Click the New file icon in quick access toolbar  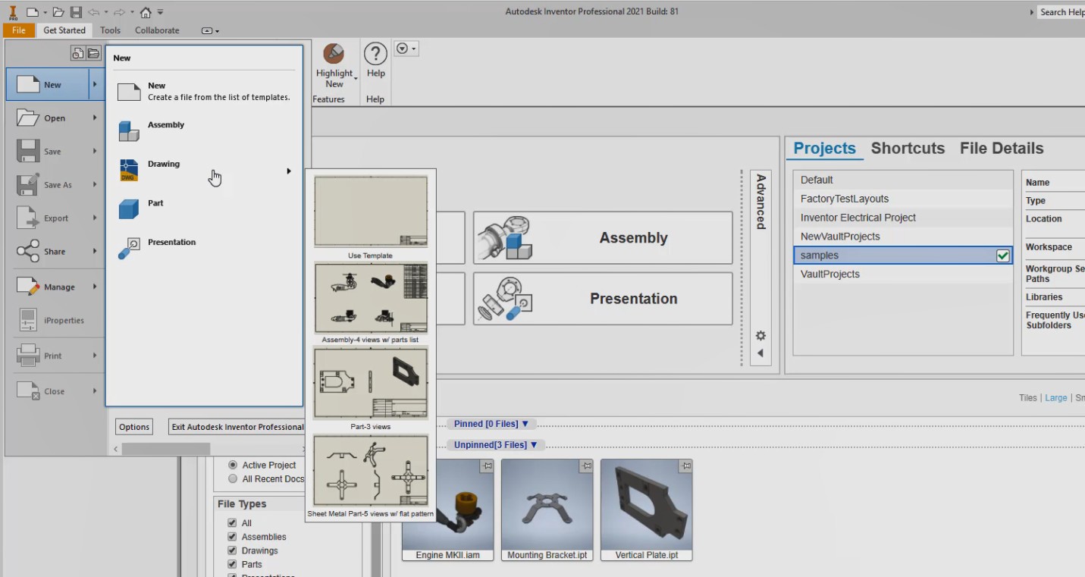click(32, 12)
